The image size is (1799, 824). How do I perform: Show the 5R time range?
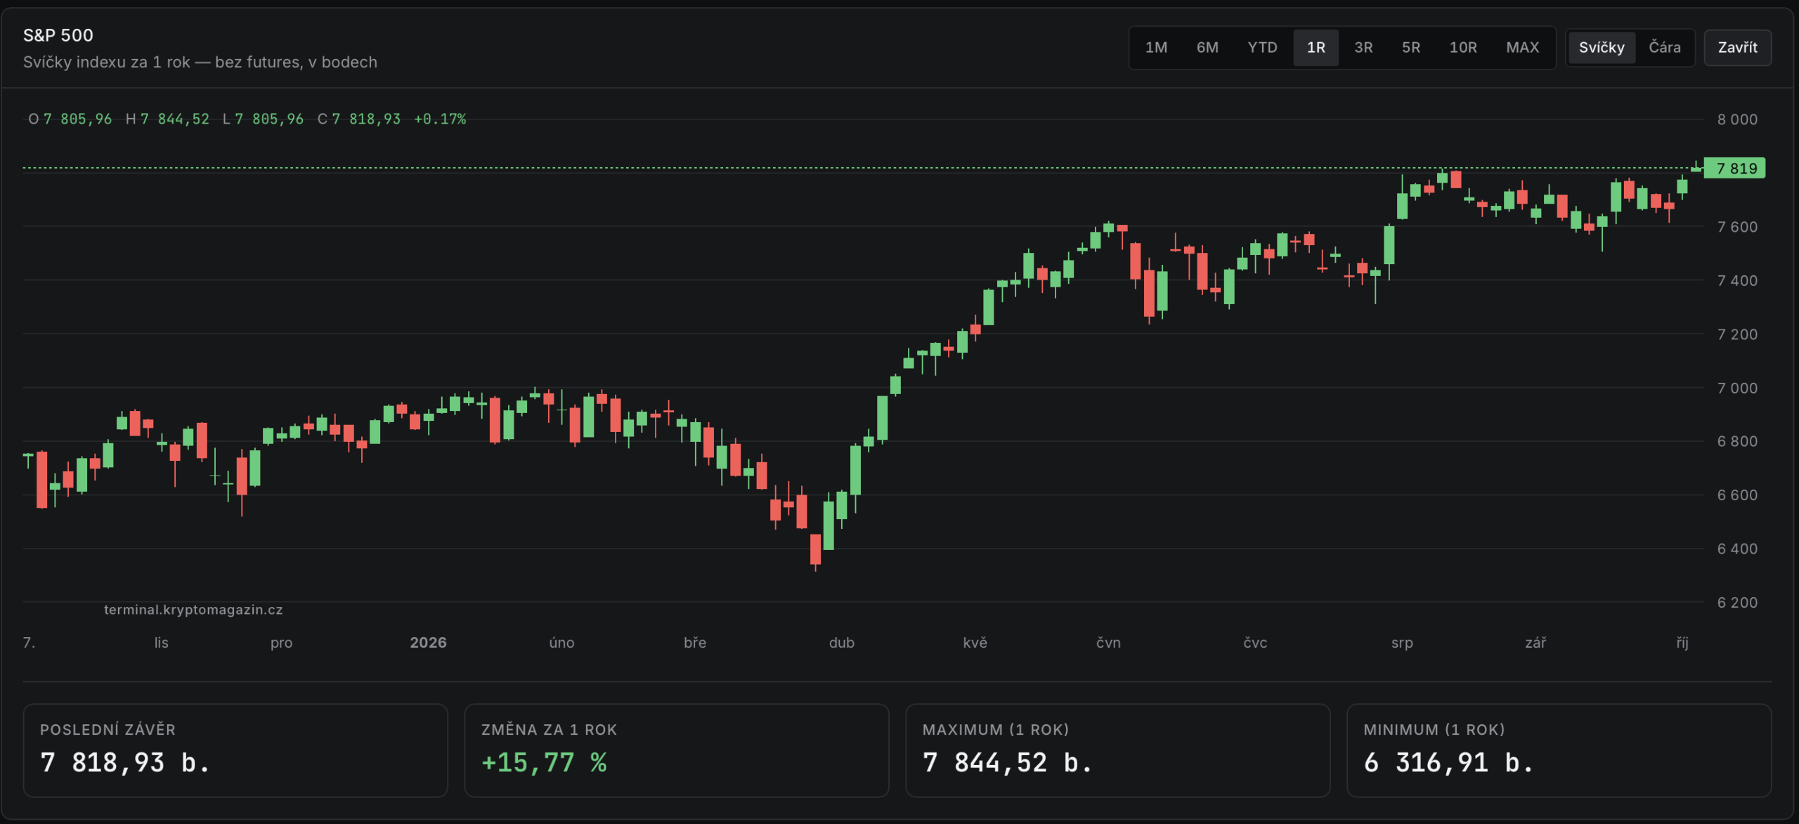[1411, 47]
